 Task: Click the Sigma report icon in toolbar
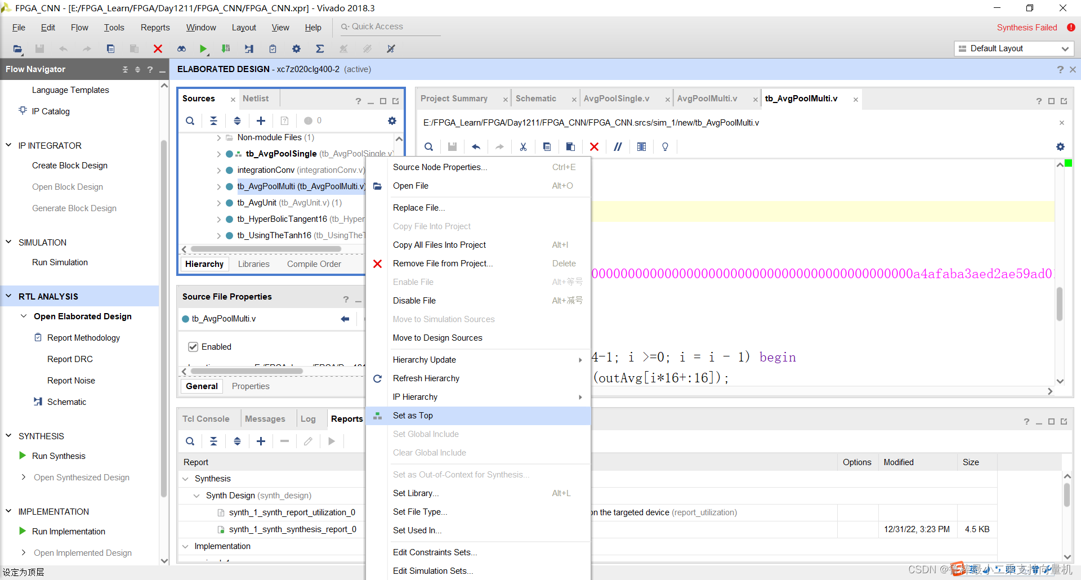(320, 49)
